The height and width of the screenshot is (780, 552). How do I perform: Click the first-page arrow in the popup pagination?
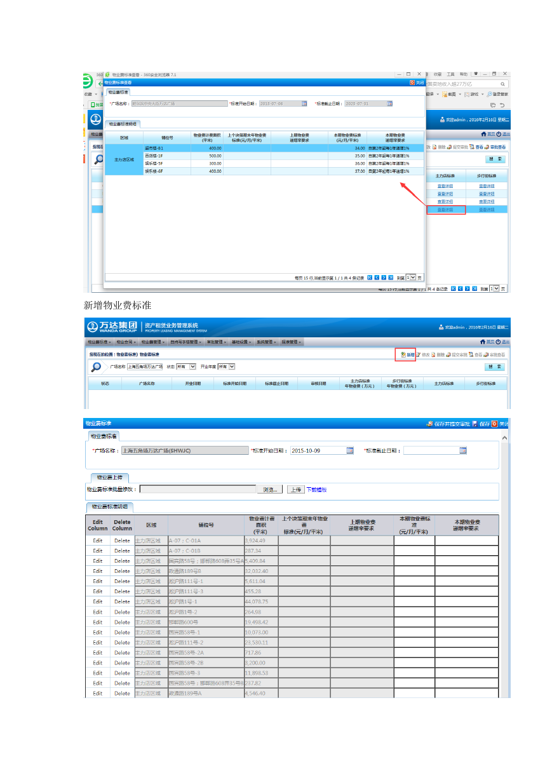tap(370, 278)
